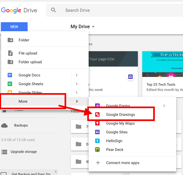Screen dimensions: 183x175
Task: Expand the Google Forms submenu arrow
Action: click(x=164, y=106)
